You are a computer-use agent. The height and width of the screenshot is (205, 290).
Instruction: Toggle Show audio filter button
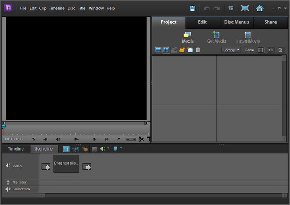click(270, 50)
